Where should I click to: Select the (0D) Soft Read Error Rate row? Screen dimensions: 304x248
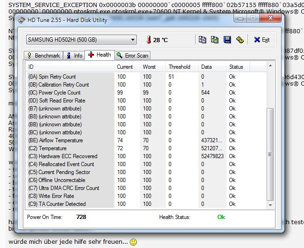146,101
